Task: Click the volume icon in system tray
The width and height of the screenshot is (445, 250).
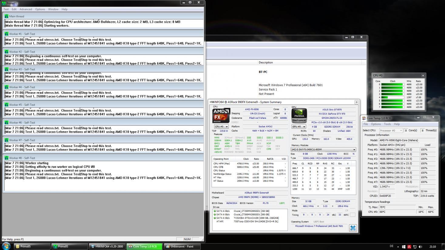Action: [x=420, y=247]
